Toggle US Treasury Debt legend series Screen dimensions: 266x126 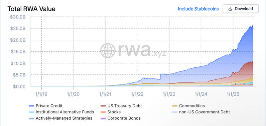coord(124,106)
